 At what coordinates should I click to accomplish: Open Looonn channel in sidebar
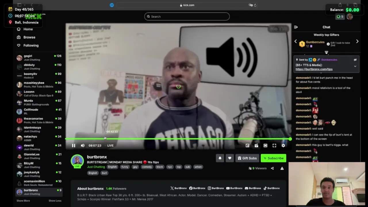click(x=39, y=93)
